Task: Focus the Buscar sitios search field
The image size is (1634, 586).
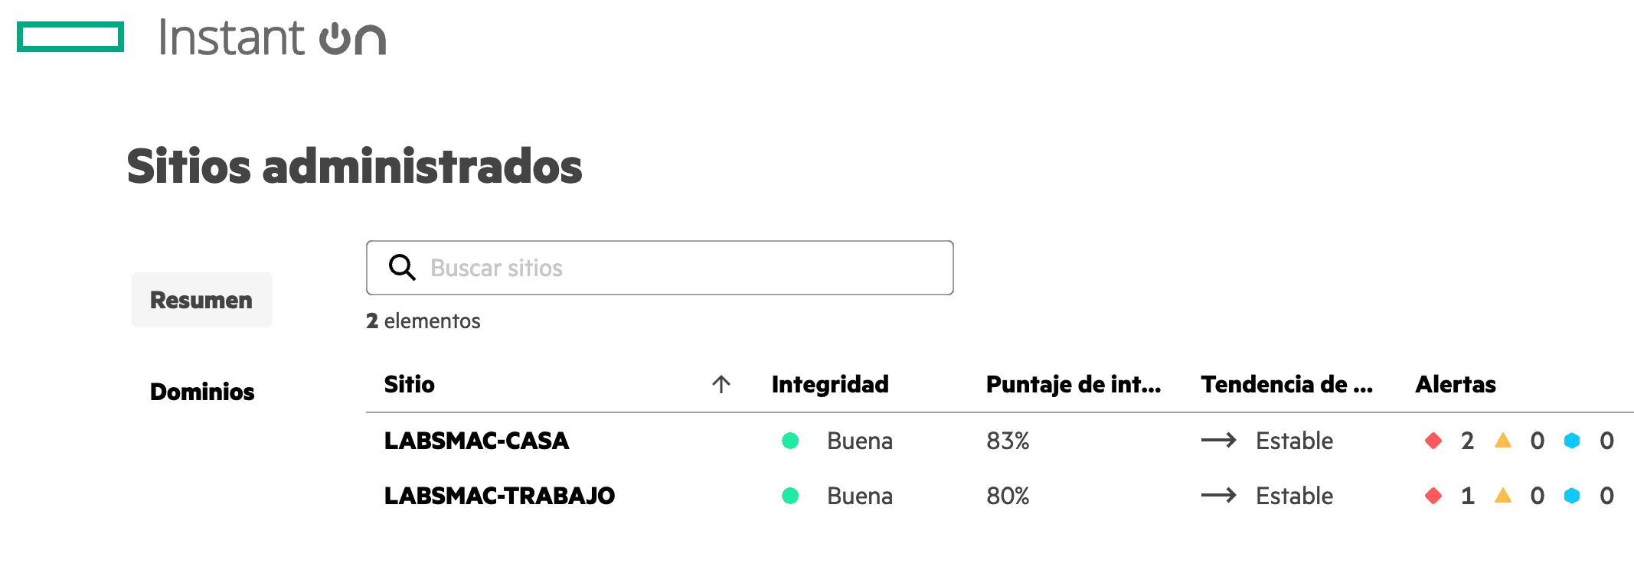Action: (x=674, y=268)
